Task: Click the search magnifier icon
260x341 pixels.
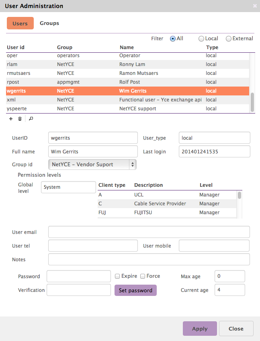Action: pyautogui.click(x=31, y=119)
